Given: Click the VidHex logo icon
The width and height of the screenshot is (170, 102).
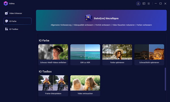Looking at the screenshot, I should [6, 3].
